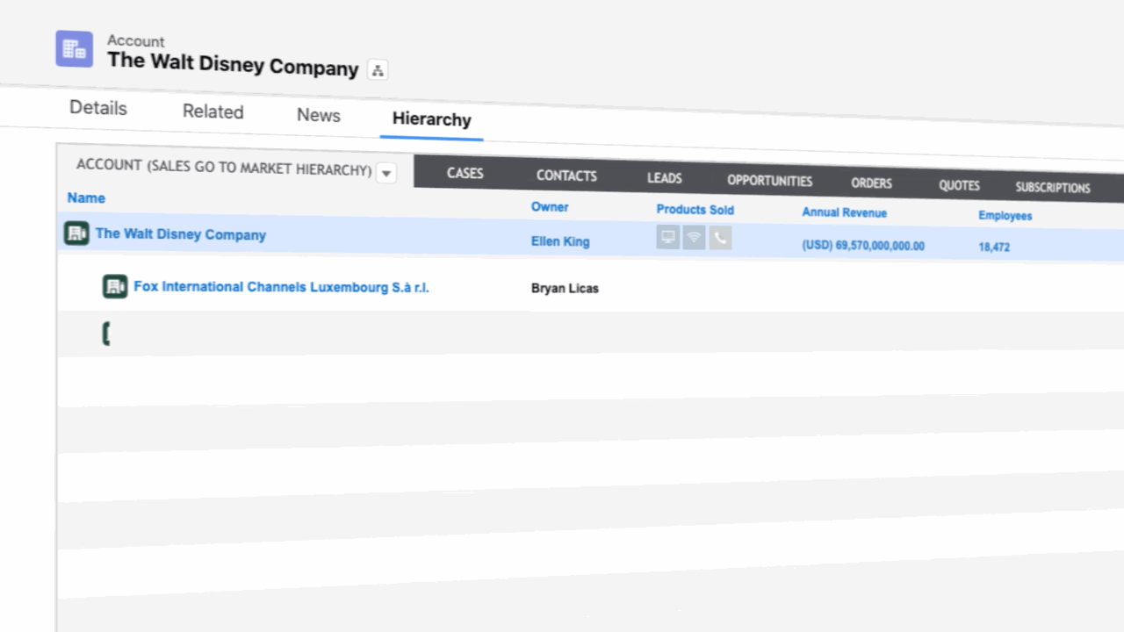1124x632 pixels.
Task: Select the Opportunities hierarchy tab
Action: tap(769, 181)
